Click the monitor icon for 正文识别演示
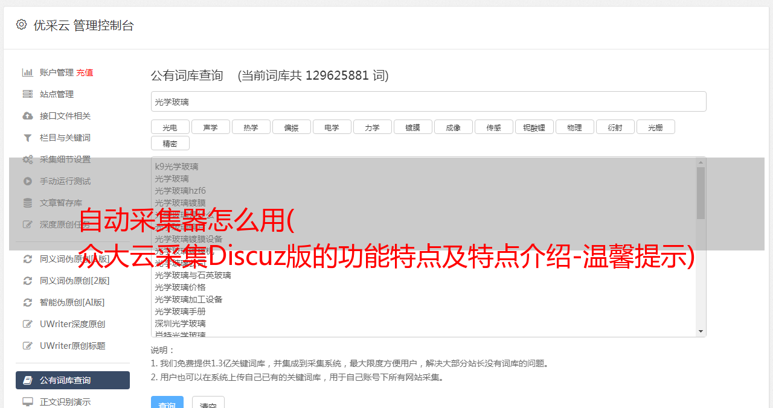773x408 pixels. [x=28, y=402]
